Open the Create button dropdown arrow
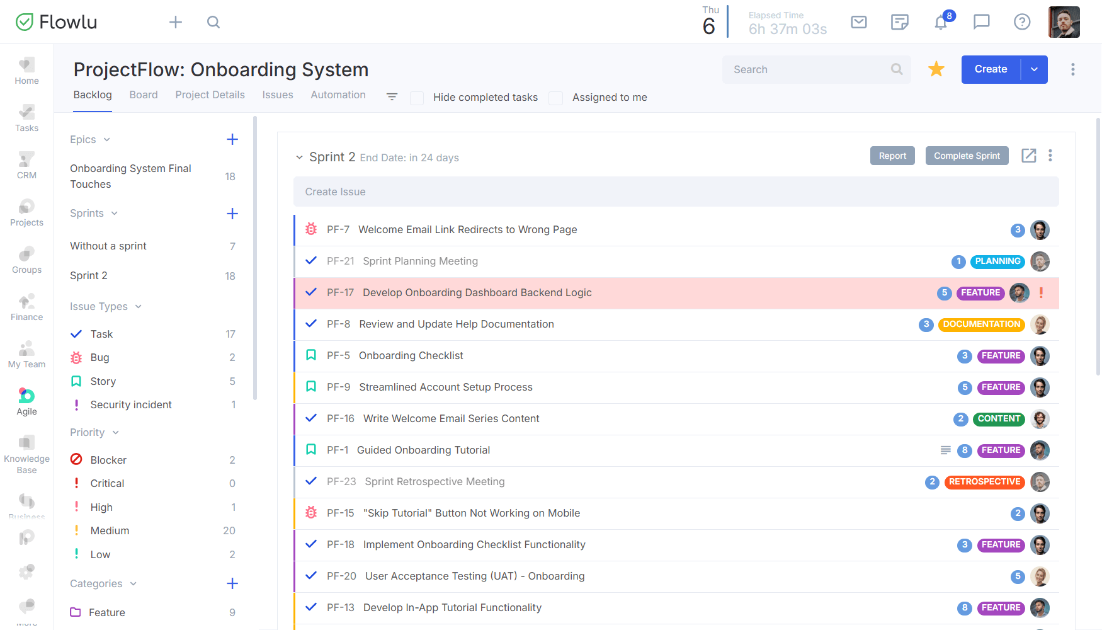 1034,69
